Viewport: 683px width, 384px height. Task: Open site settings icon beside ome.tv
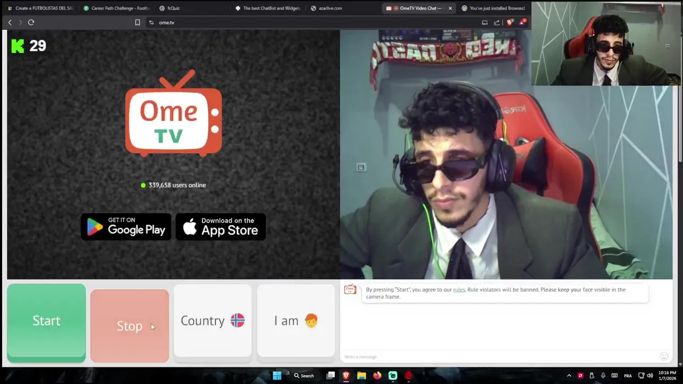point(152,22)
